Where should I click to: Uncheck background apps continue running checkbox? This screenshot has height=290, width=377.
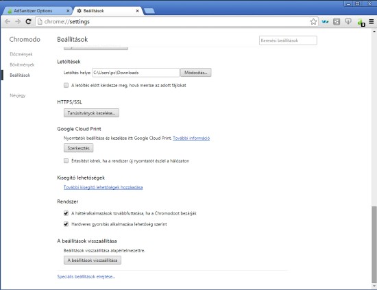[66, 213]
